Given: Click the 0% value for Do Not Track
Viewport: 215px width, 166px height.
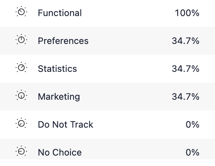Looking at the screenshot, I should pos(192,124).
